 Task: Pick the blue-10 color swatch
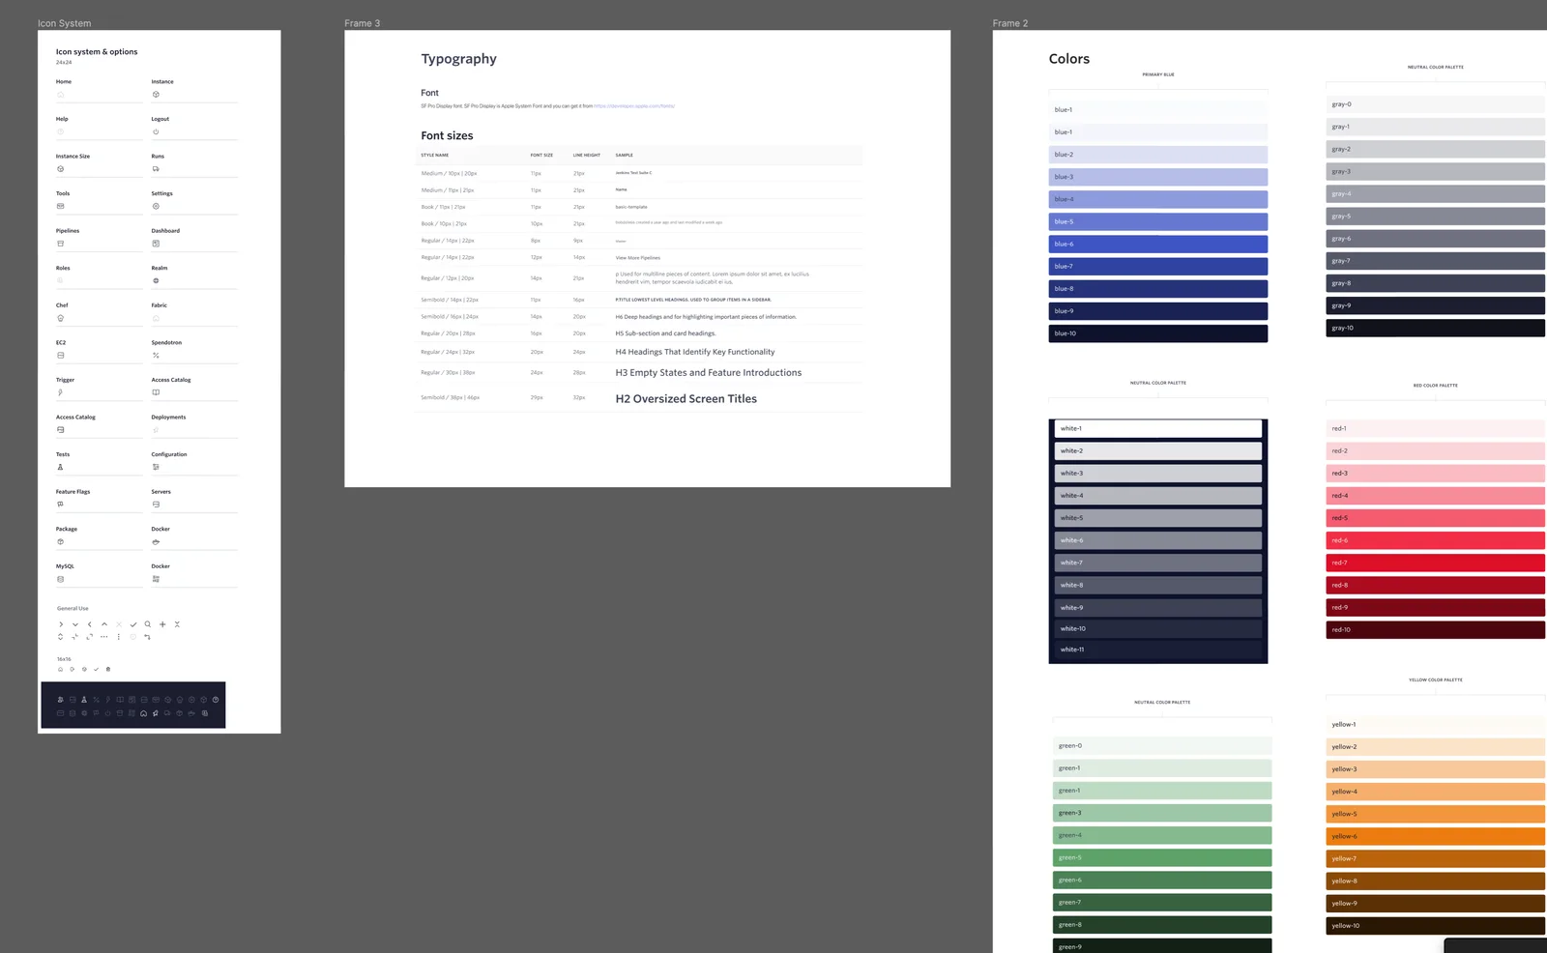pos(1158,333)
